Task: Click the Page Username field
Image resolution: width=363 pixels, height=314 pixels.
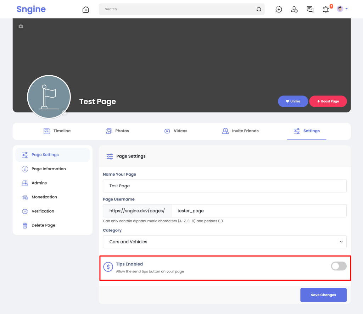Action: pyautogui.click(x=258, y=211)
